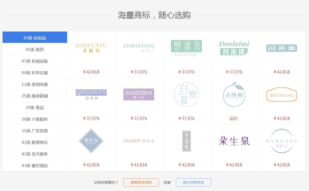Select the 酵源泉 JAOYUQU trademark image
This screenshot has width=309, height=191.
click(186, 48)
